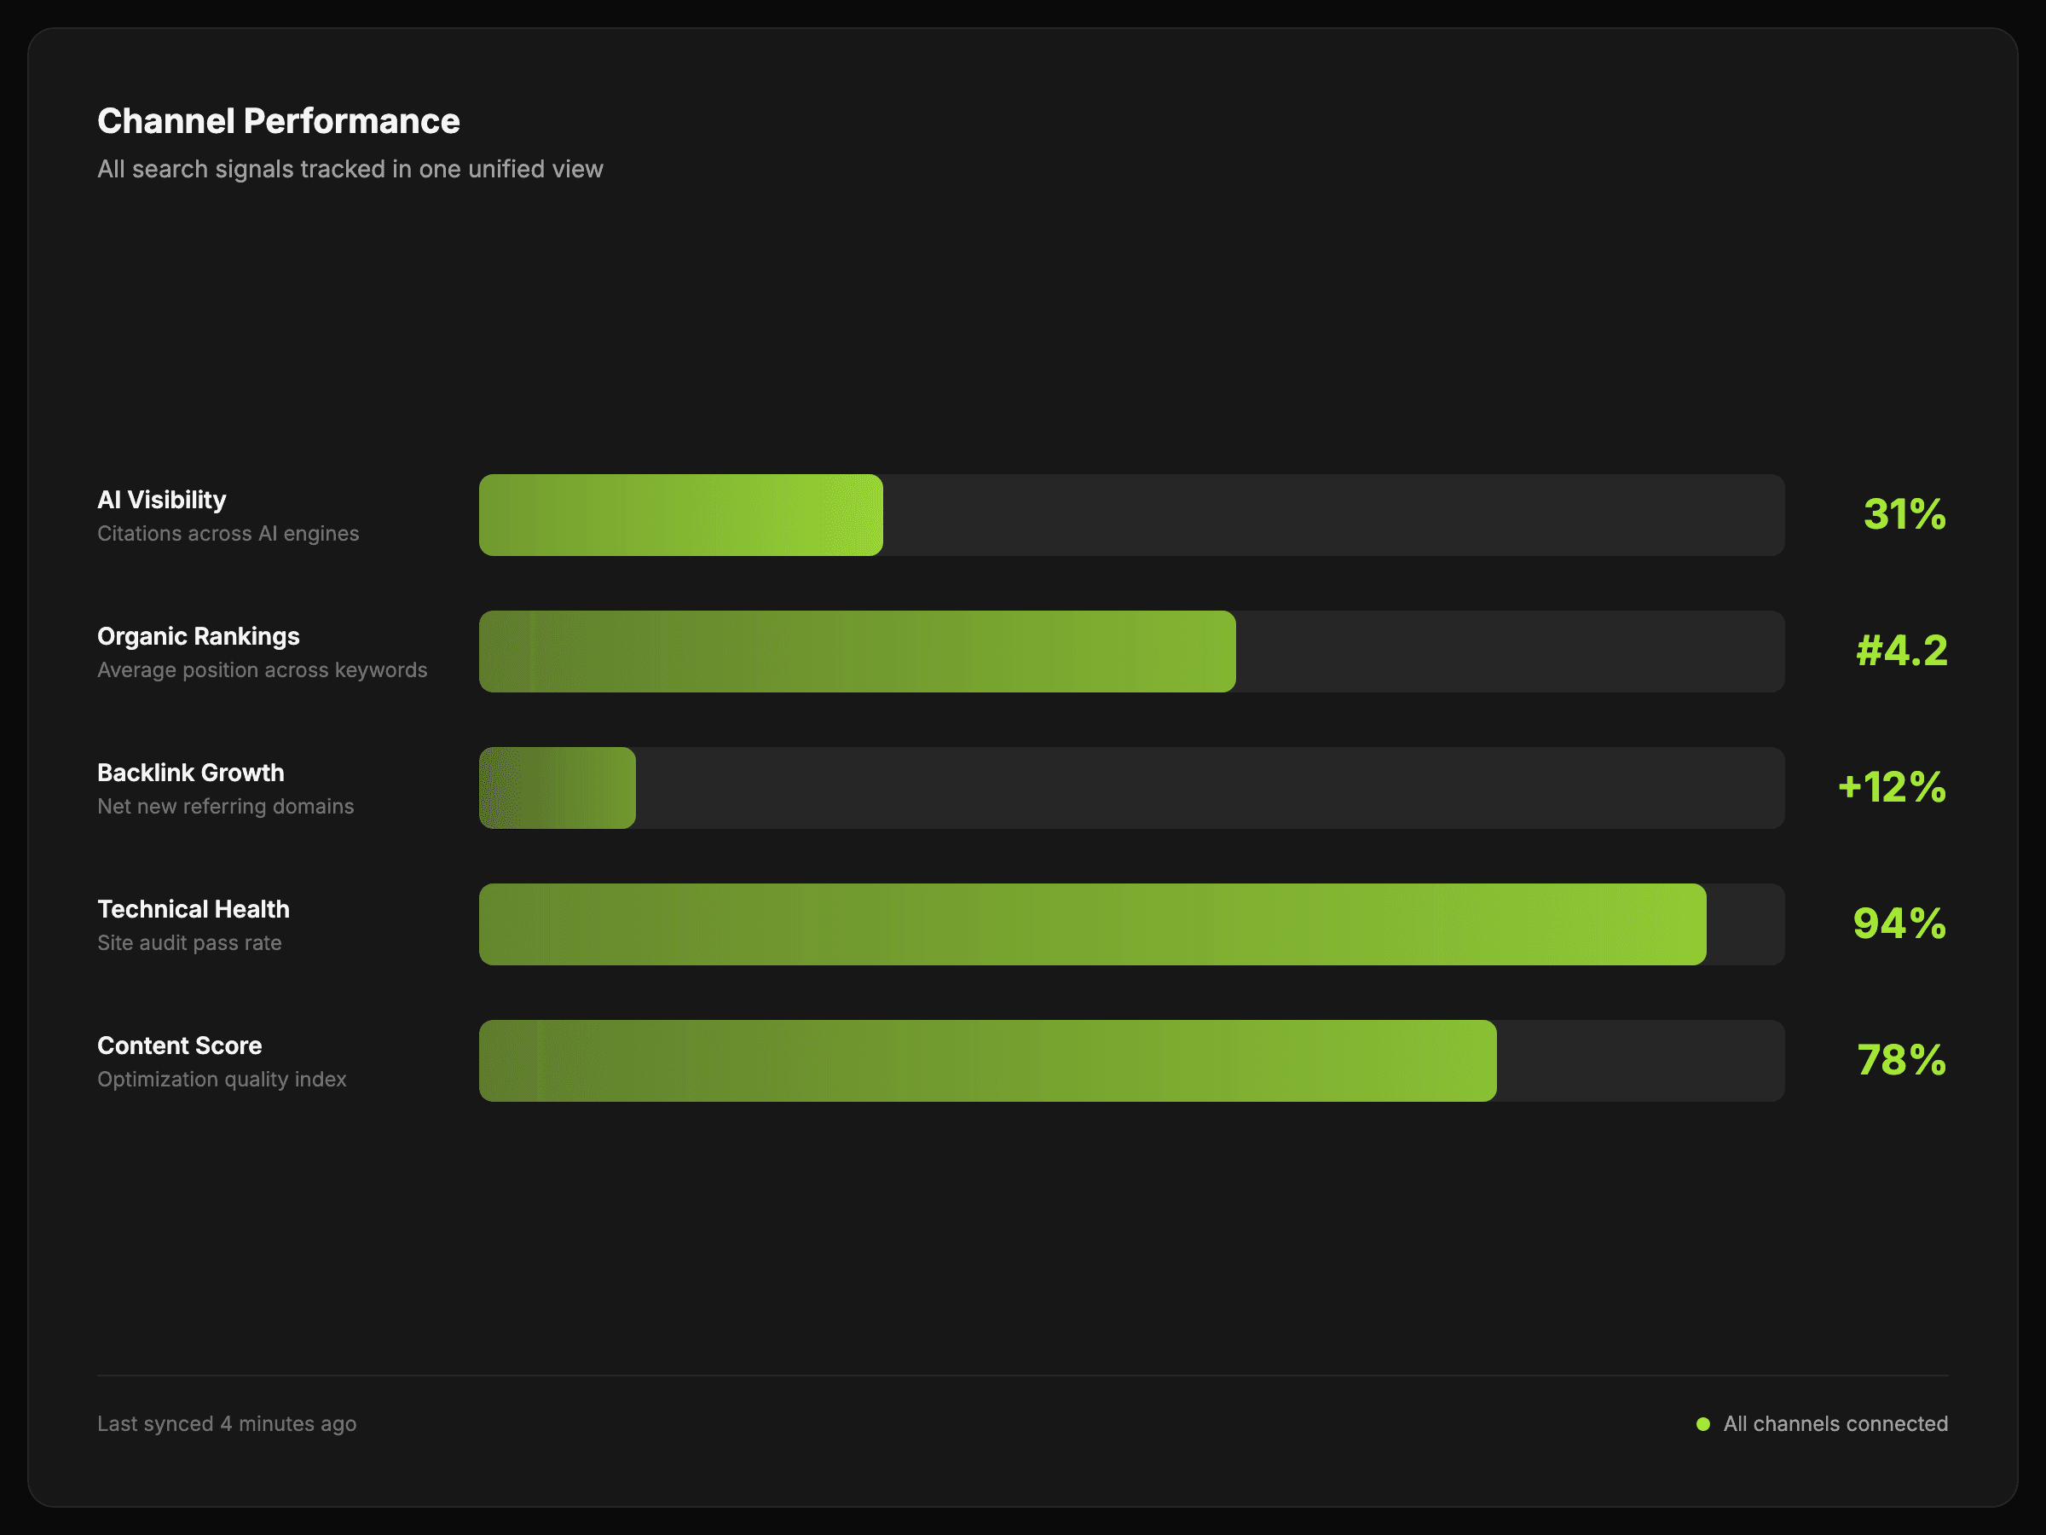
Task: Click the Technical Health progress bar
Action: (x=1130, y=924)
